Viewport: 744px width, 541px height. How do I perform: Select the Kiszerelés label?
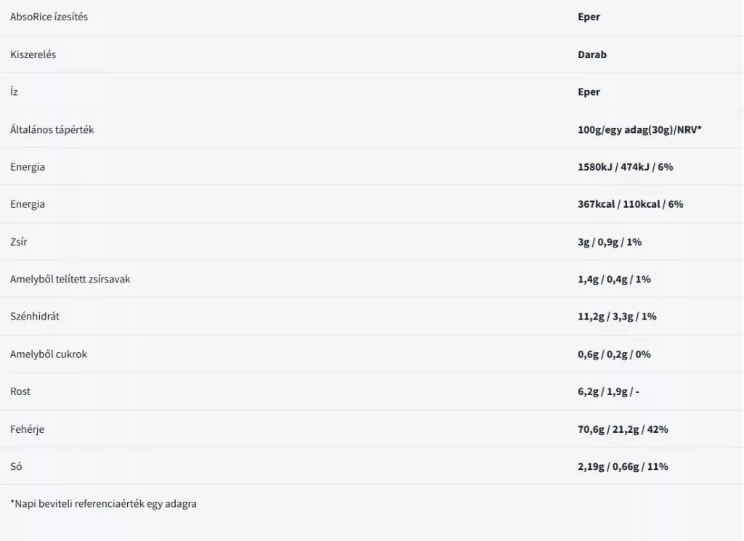(x=33, y=54)
